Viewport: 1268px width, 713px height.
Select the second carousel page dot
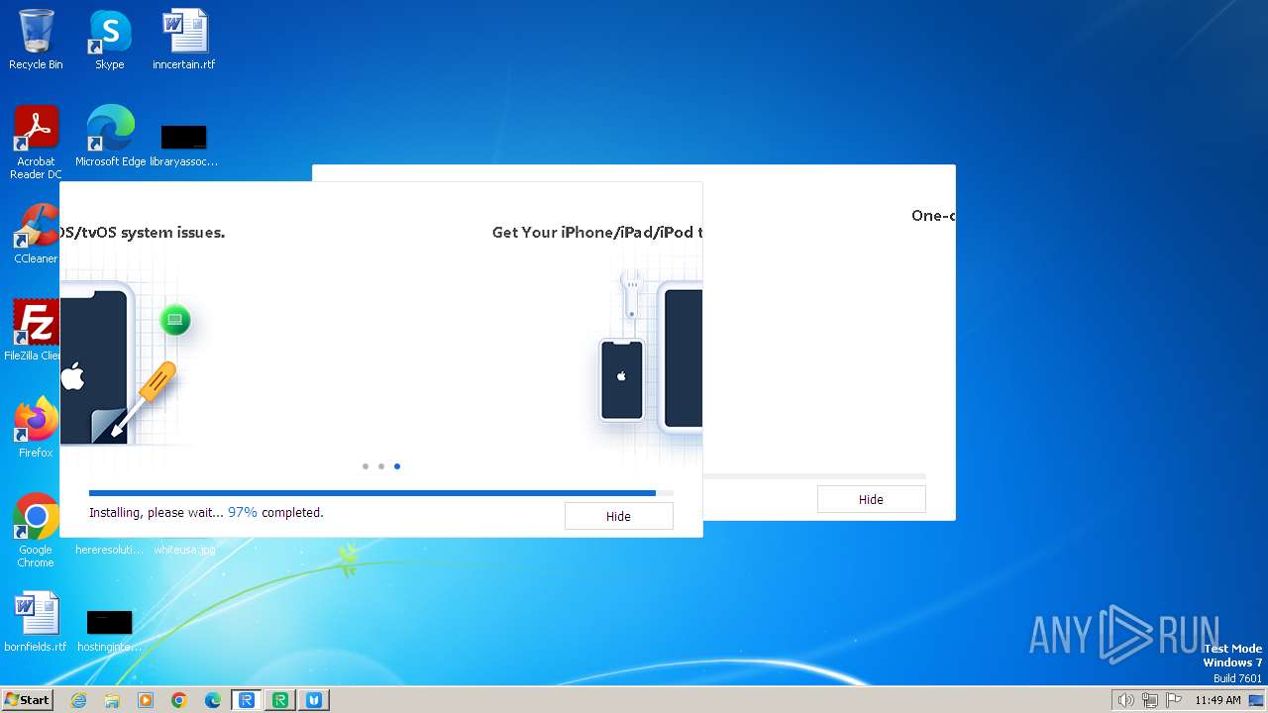click(x=381, y=465)
